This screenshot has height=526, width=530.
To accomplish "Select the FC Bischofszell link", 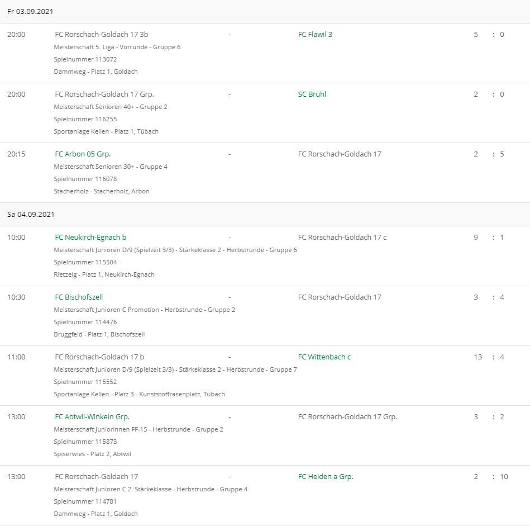I will coord(79,297).
